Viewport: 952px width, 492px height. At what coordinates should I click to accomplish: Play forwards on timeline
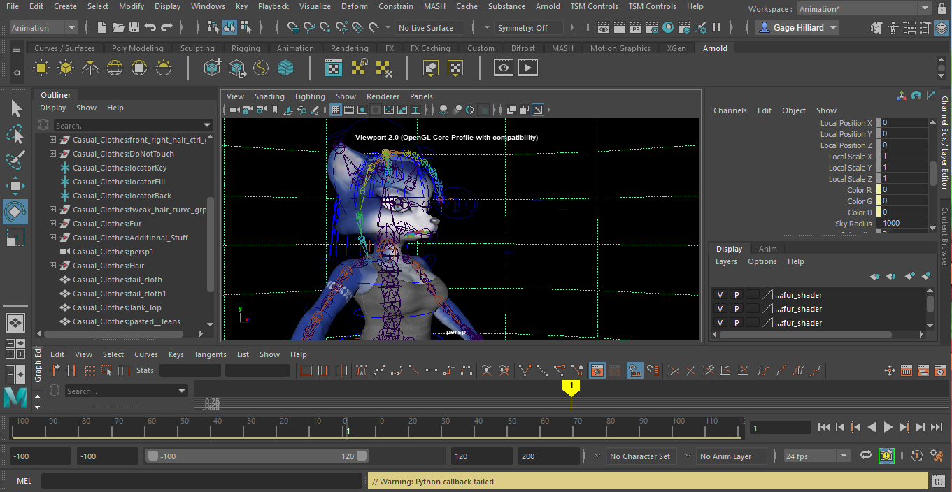[x=888, y=427]
